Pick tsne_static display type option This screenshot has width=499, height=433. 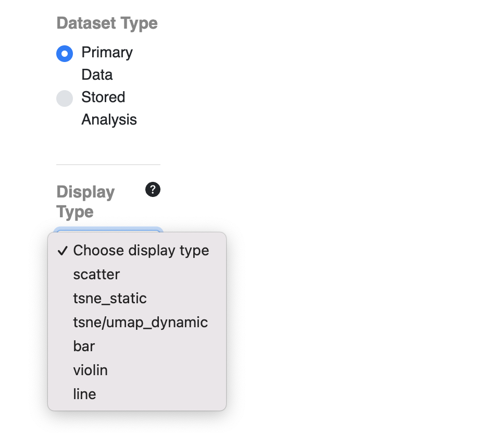(x=137, y=299)
